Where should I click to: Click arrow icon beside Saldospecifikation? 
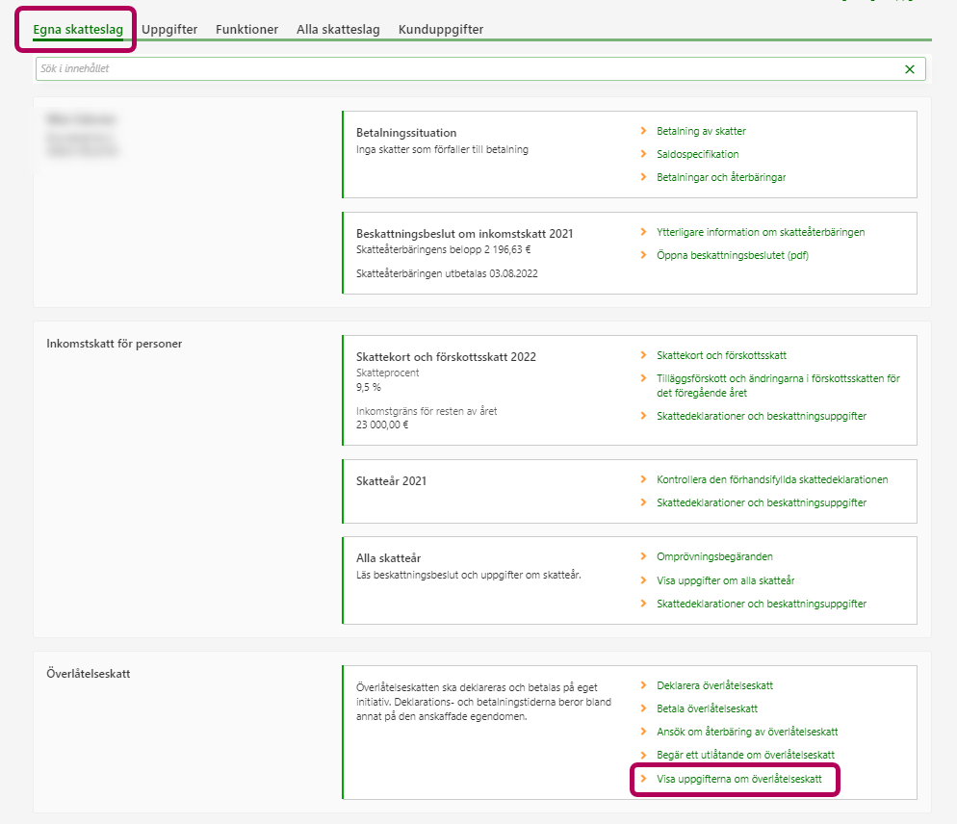(x=643, y=154)
